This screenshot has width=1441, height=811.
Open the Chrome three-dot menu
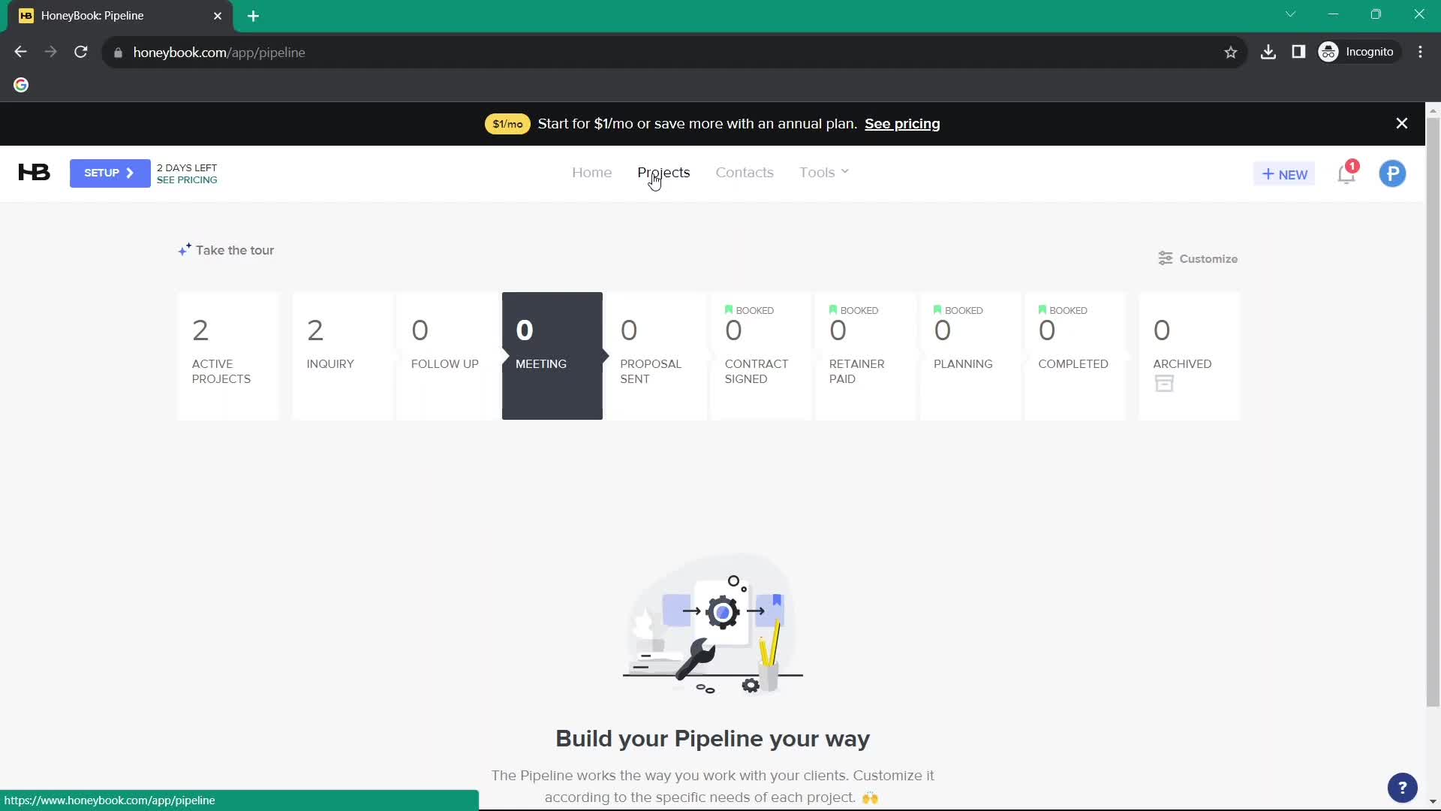click(1420, 52)
